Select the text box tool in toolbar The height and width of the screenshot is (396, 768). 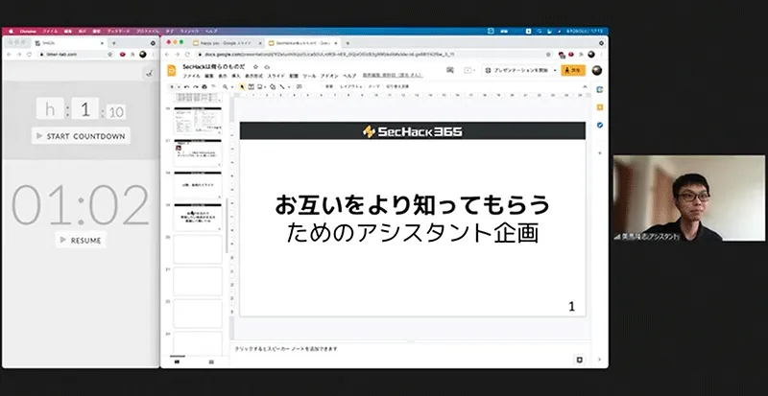point(252,86)
